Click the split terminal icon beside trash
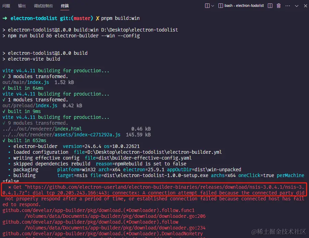The image size is (309, 238). click(x=270, y=6)
